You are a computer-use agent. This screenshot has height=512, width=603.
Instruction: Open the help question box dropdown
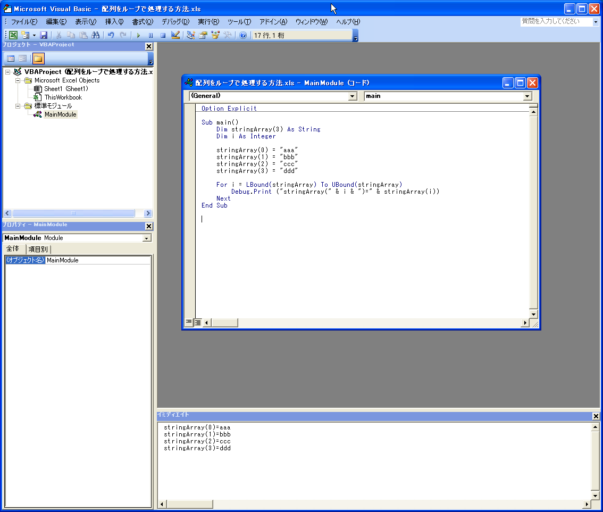pos(596,22)
